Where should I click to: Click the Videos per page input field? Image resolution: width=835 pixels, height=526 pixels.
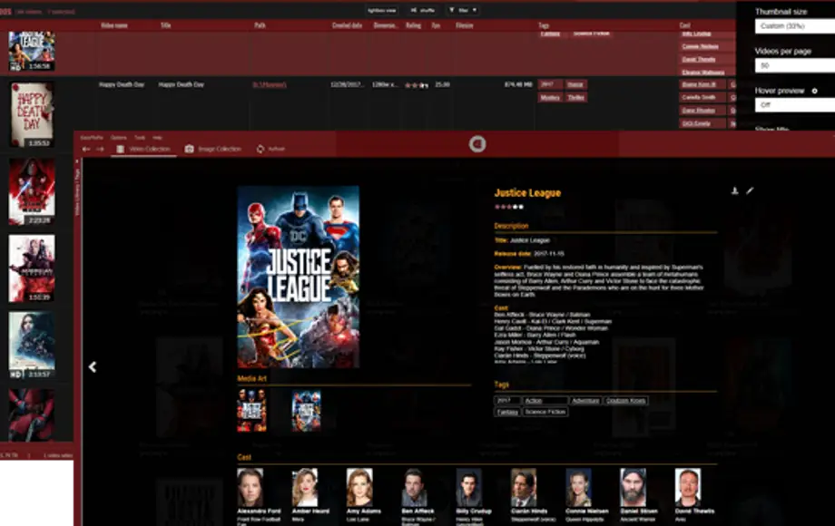[x=793, y=66]
